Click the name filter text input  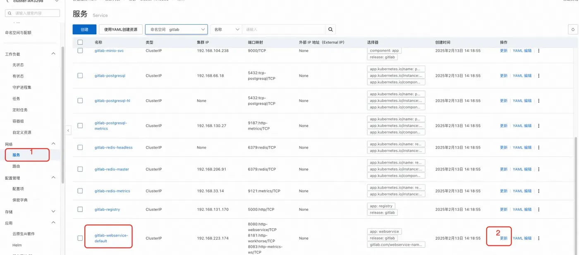[x=284, y=29]
